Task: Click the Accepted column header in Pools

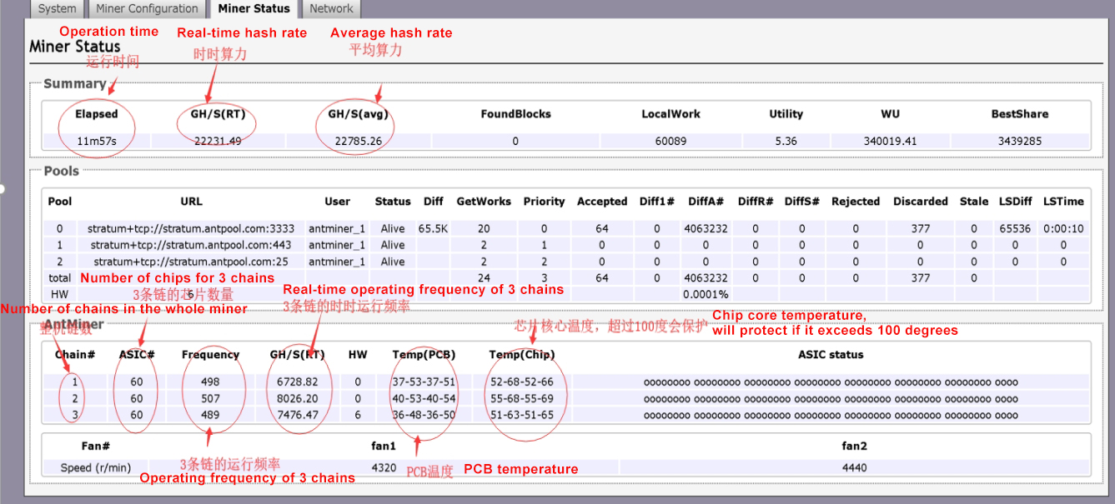Action: [x=601, y=202]
